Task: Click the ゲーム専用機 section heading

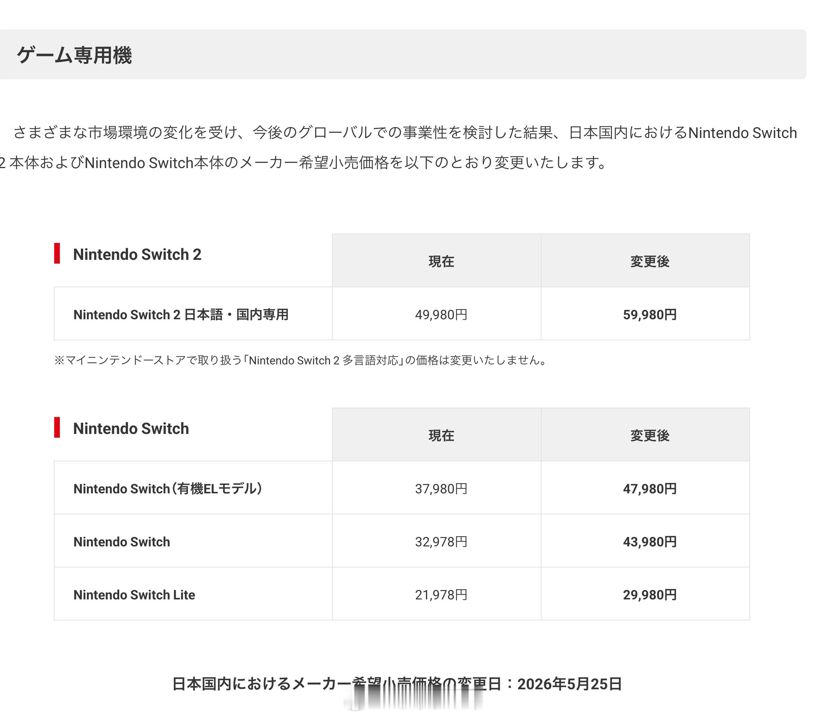Action: pos(74,55)
